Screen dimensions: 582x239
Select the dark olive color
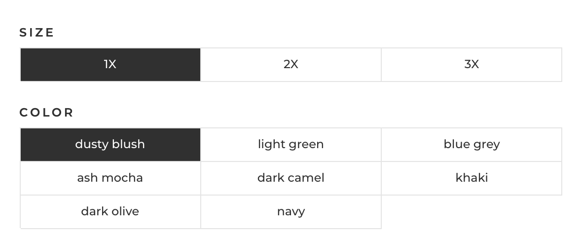(x=110, y=212)
